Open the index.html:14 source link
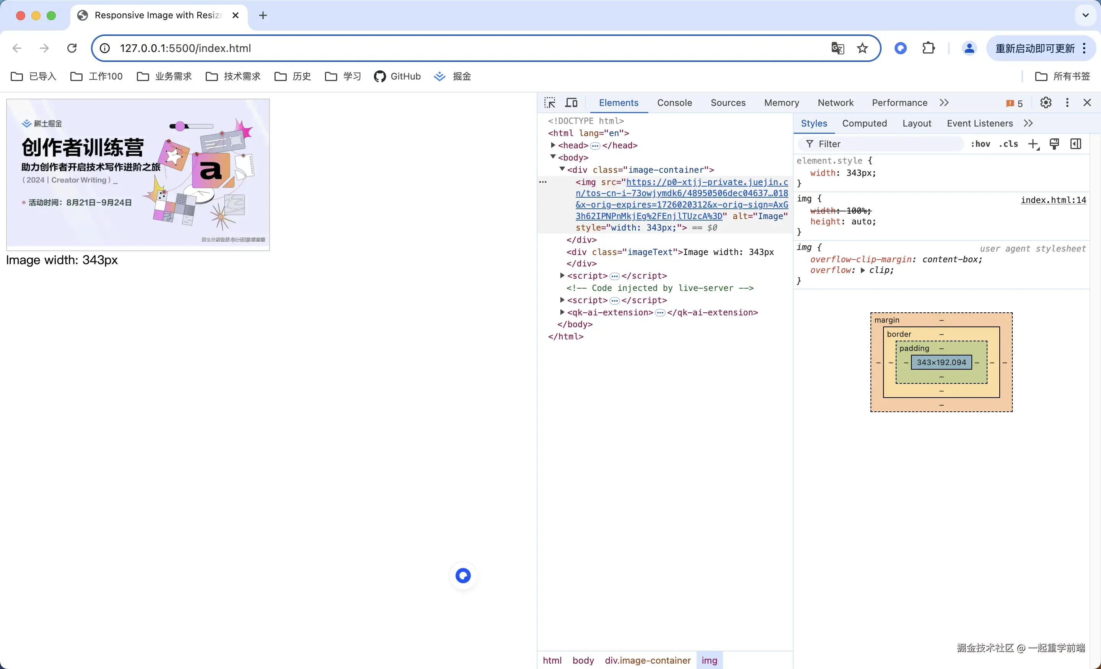The image size is (1101, 669). [x=1053, y=200]
